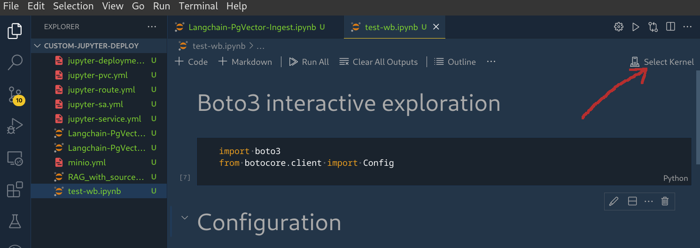The height and width of the screenshot is (248, 700).
Task: Open the Terminal menu
Action: click(198, 7)
